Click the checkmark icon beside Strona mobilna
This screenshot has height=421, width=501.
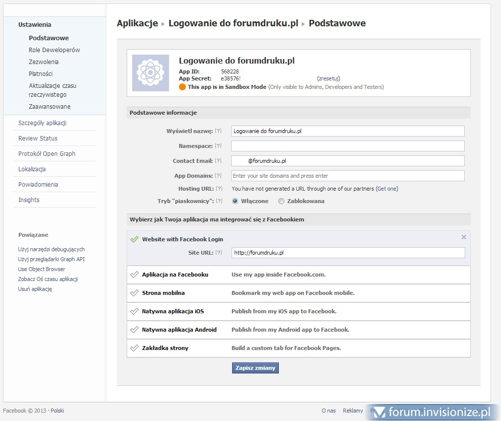(134, 293)
